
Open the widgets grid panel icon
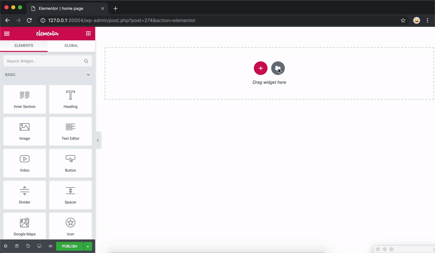click(x=88, y=33)
